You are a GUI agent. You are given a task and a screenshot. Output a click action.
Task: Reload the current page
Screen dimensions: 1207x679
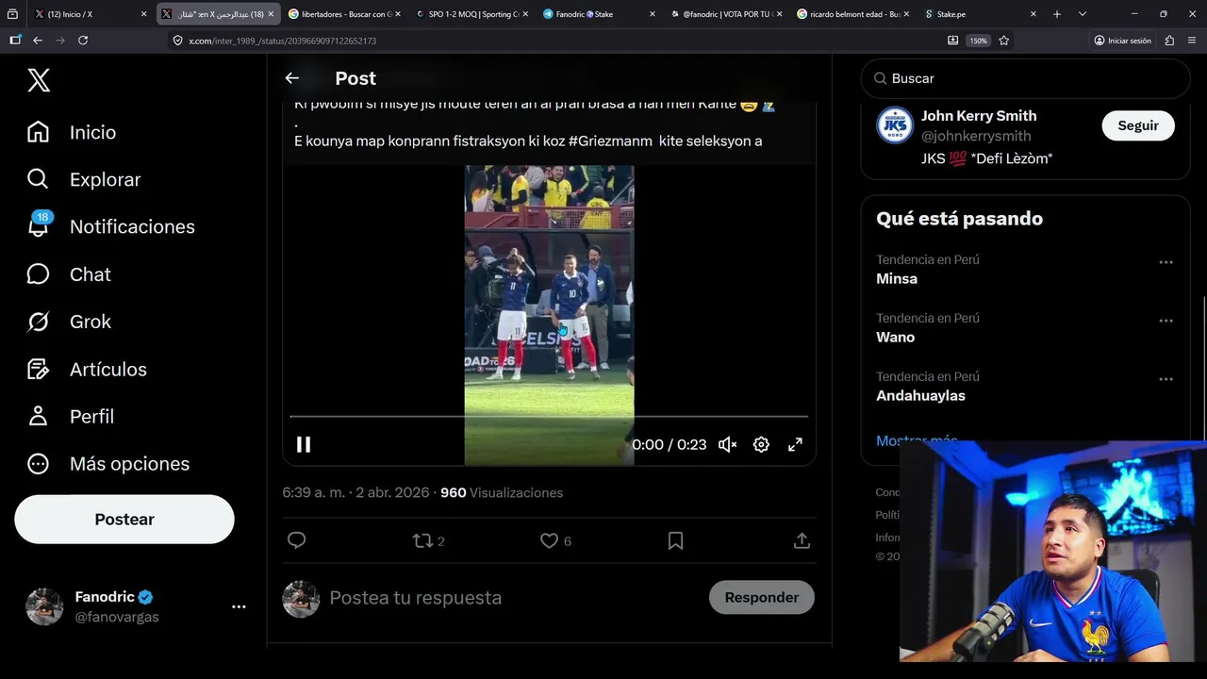pos(83,41)
